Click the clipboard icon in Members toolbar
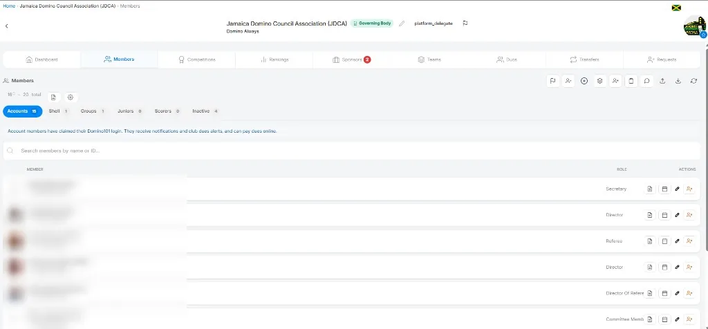Image resolution: width=708 pixels, height=329 pixels. (631, 82)
